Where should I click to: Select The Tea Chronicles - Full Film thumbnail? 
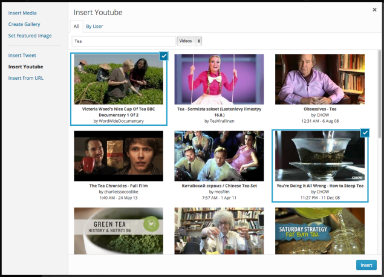[x=119, y=156]
